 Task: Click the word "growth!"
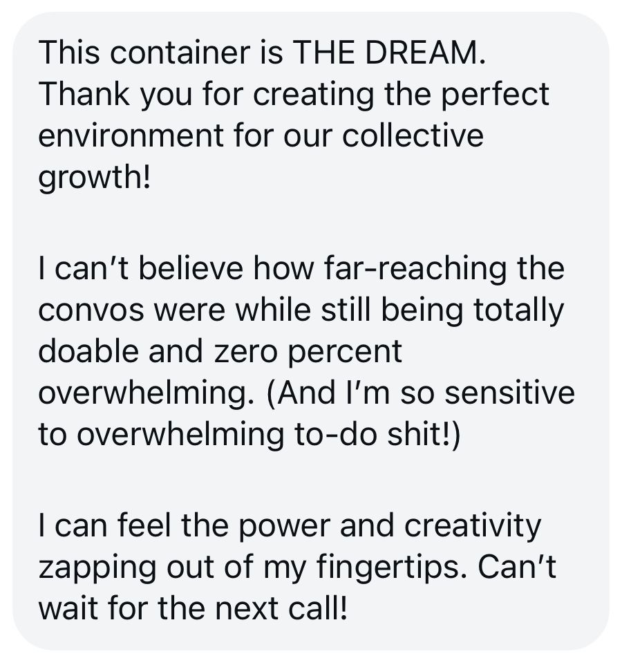pyautogui.click(x=94, y=176)
